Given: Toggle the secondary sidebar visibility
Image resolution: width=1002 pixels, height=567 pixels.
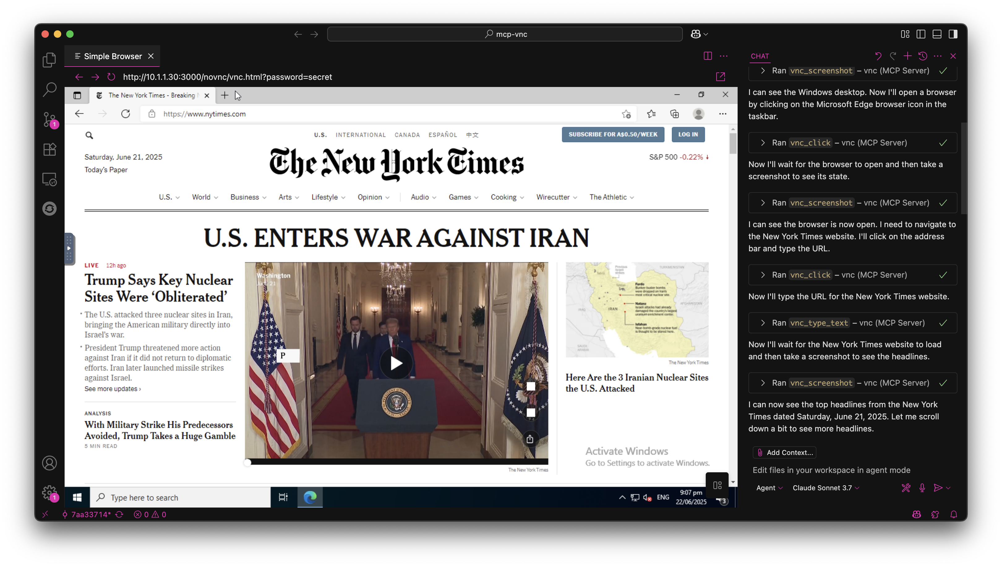Looking at the screenshot, I should 953,34.
